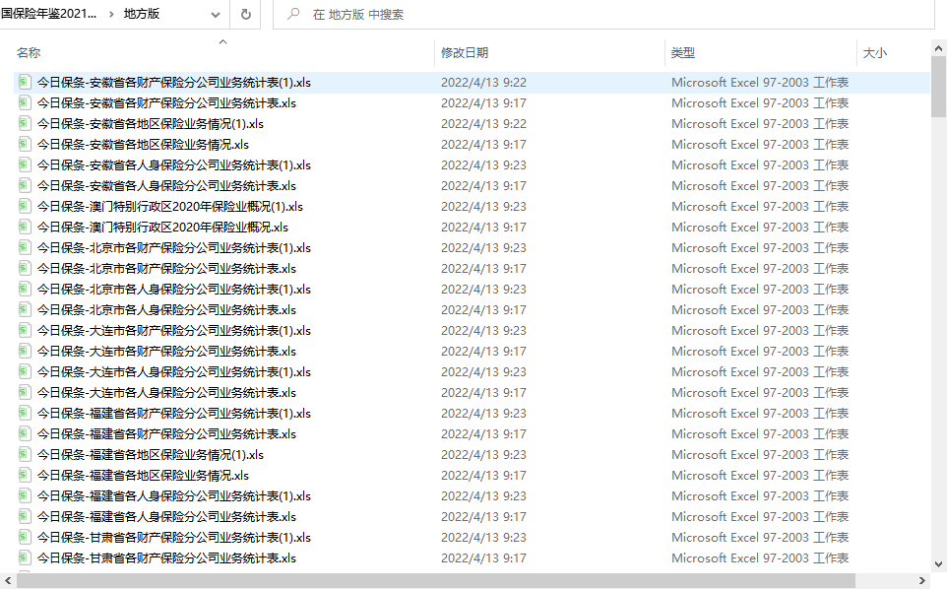Click the refresh icon beside the address bar

pos(246,14)
